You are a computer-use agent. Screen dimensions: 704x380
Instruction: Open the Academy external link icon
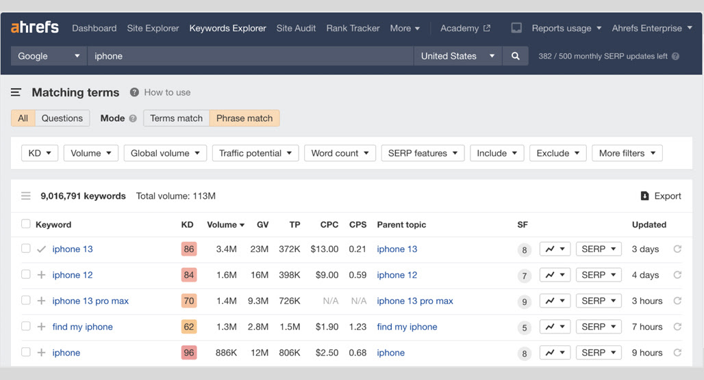click(487, 28)
